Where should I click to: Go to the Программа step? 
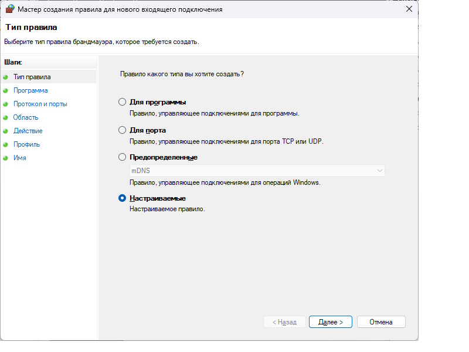point(30,90)
